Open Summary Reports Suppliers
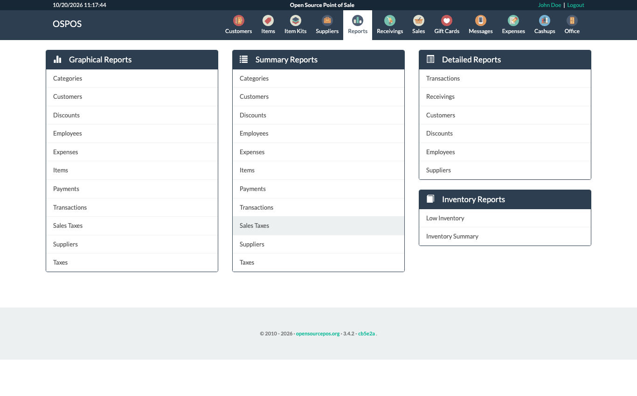 coord(318,244)
